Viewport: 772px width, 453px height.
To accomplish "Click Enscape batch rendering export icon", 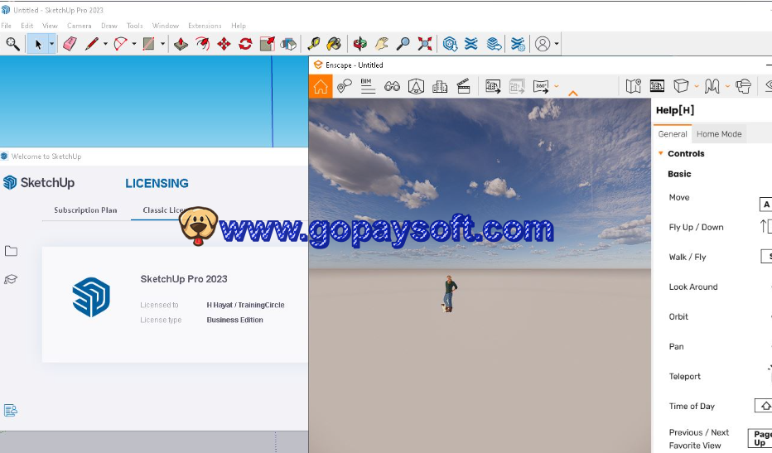I will [x=517, y=86].
